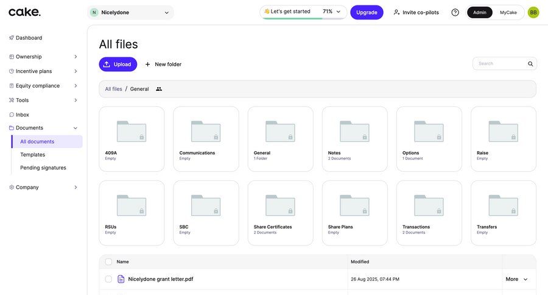The image size is (548, 295).
Task: Click the Incentive plans sidebar icon
Action: 12,71
